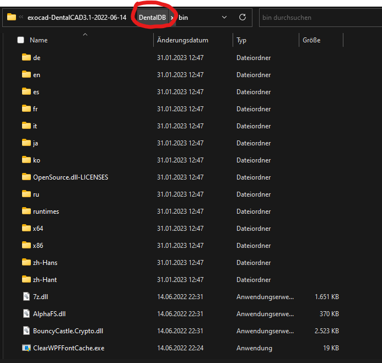Screen dimensions: 382x363
Task: Select the en folder icon
Action: click(26, 74)
